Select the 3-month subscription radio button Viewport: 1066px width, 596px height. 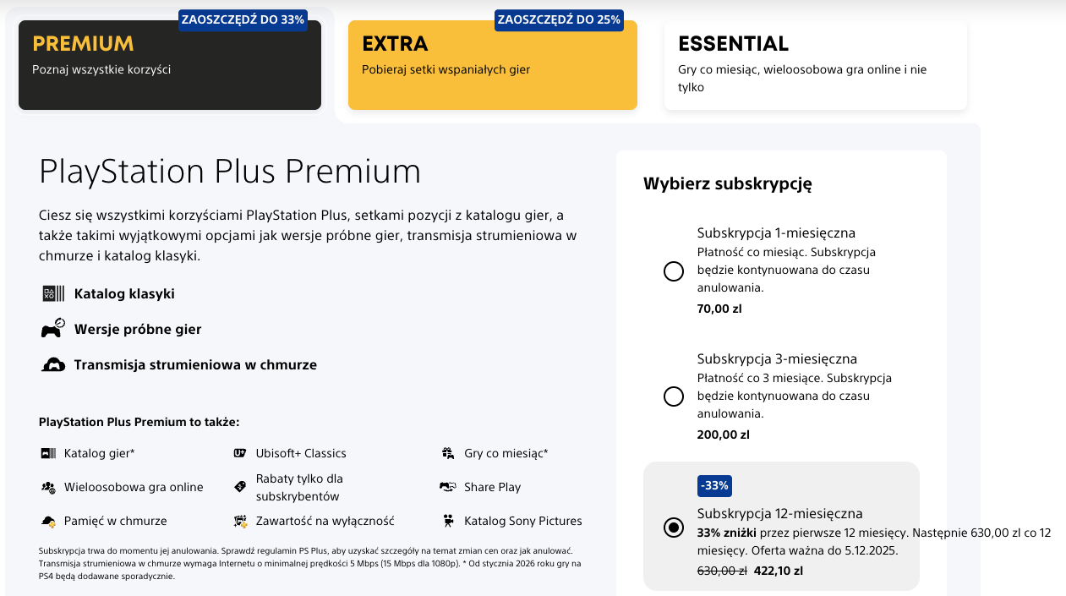674,396
